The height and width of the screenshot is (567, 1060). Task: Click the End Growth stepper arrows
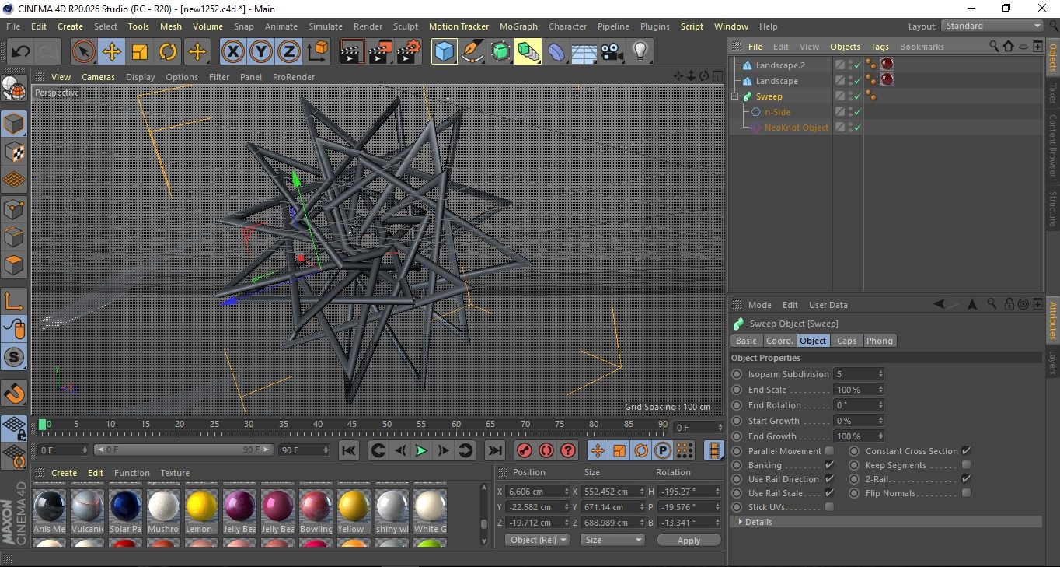click(x=880, y=436)
